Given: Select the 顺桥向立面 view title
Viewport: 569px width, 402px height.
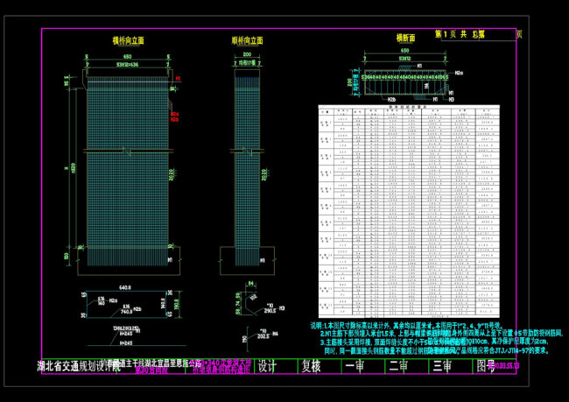Looking at the screenshot, I should [247, 40].
